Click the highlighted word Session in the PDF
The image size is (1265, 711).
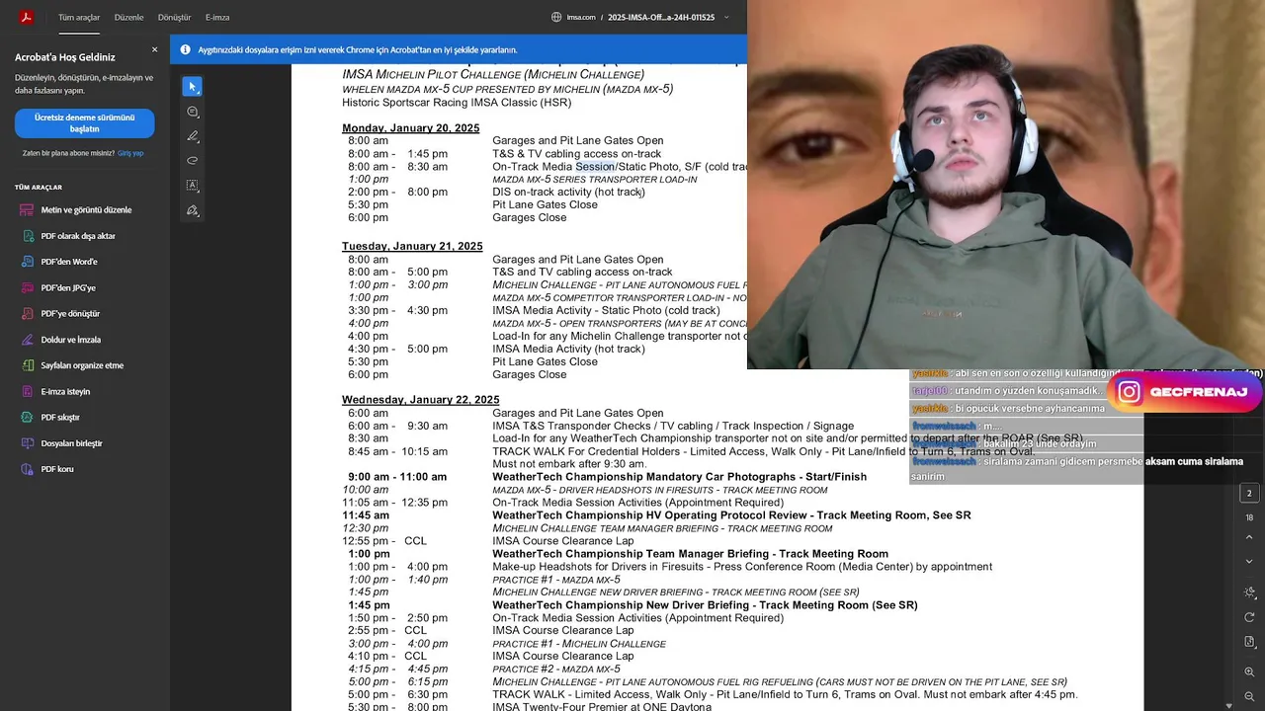595,167
